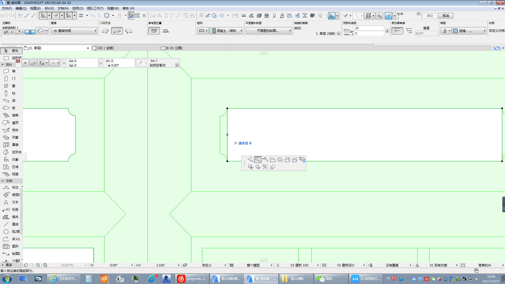505x284 pixels.
Task: Select the Arc/Circle (弧/圆) tool
Action: click(x=11, y=232)
